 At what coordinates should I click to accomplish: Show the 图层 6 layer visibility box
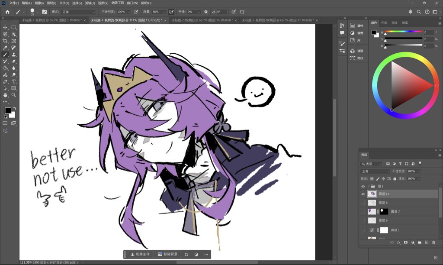pyautogui.click(x=363, y=220)
